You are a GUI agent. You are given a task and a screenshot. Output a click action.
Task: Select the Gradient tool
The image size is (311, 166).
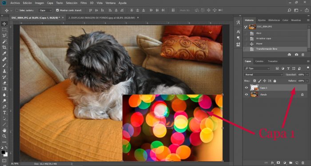point(4,89)
